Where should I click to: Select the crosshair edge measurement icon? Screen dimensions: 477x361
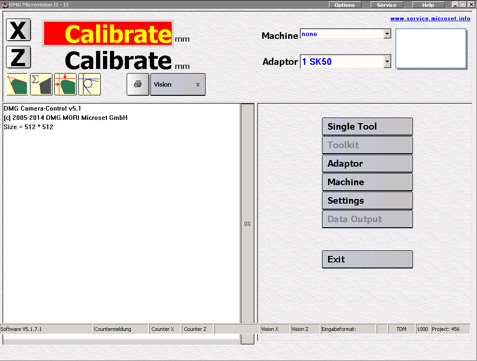pos(65,84)
